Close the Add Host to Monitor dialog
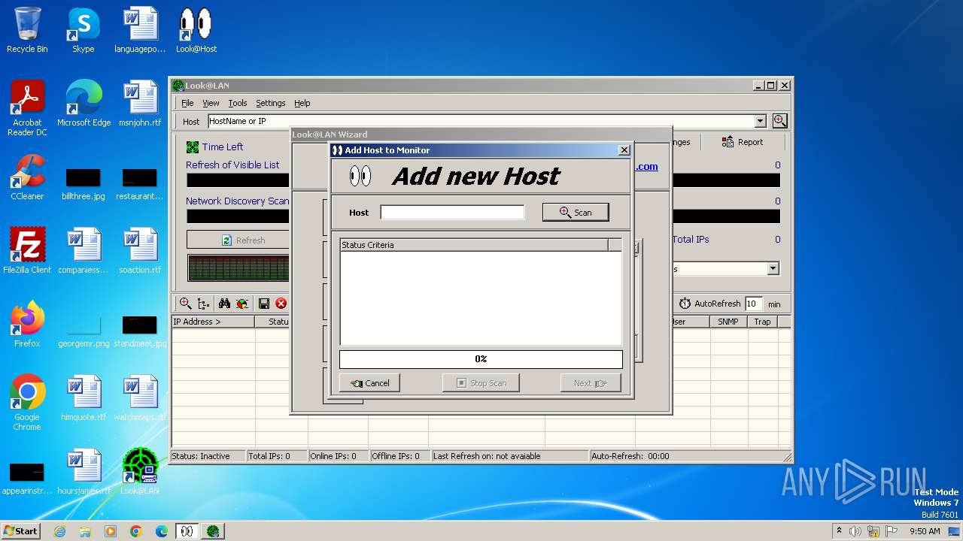Screen dimensions: 963x541 pos(624,150)
